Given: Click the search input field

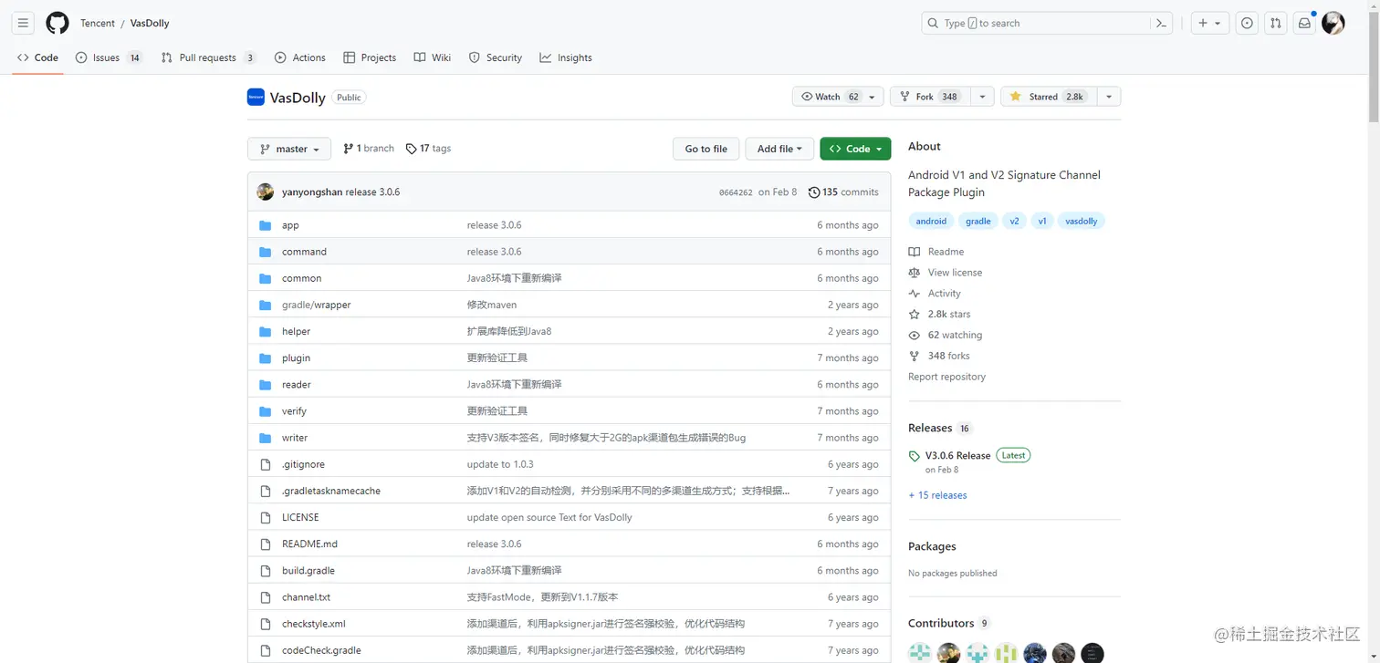Looking at the screenshot, I should (x=1048, y=23).
